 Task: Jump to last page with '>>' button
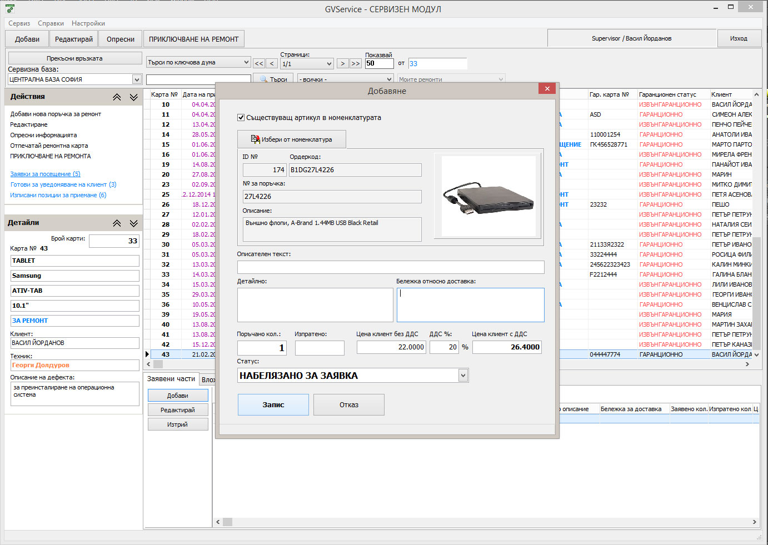pyautogui.click(x=356, y=63)
